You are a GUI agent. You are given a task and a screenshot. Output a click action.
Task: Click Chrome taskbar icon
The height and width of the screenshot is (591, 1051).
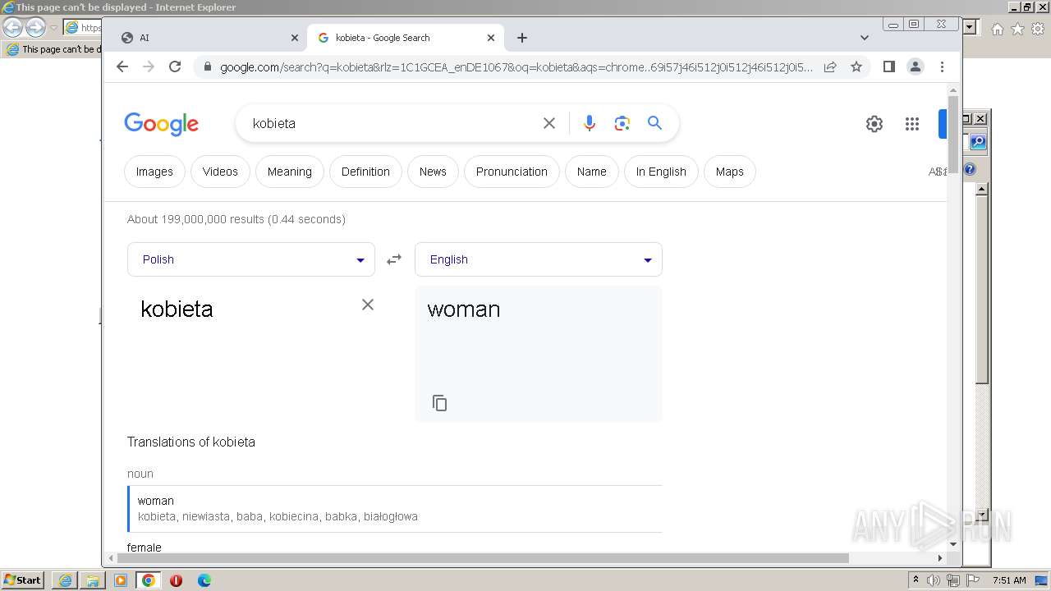pos(149,580)
